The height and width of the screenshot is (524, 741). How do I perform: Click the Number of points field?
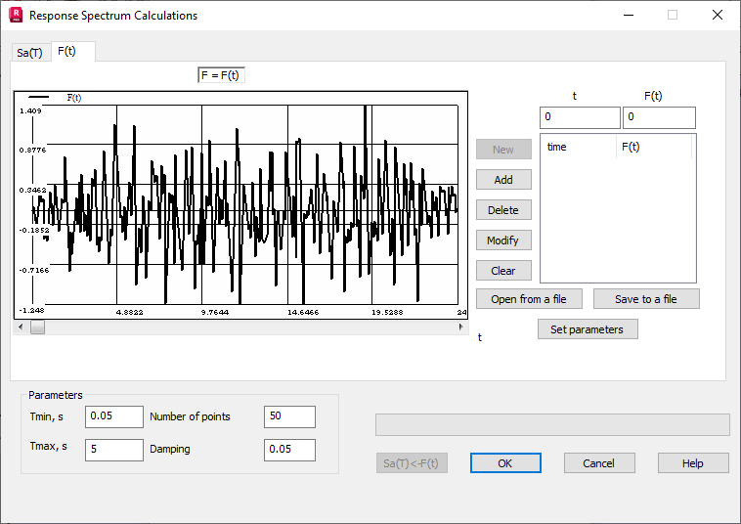(289, 416)
